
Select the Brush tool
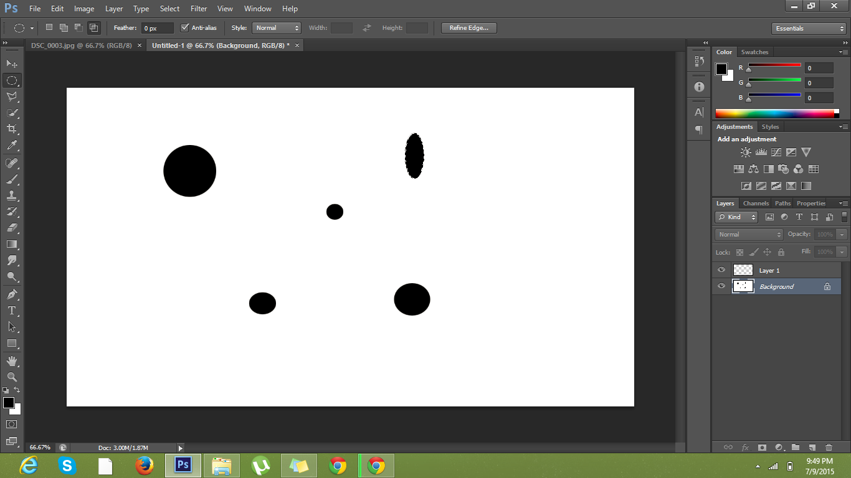[x=12, y=179]
